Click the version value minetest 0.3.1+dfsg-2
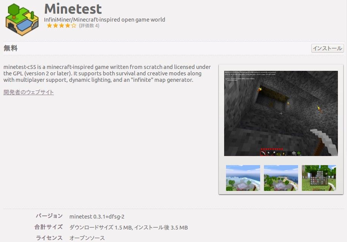 point(97,217)
